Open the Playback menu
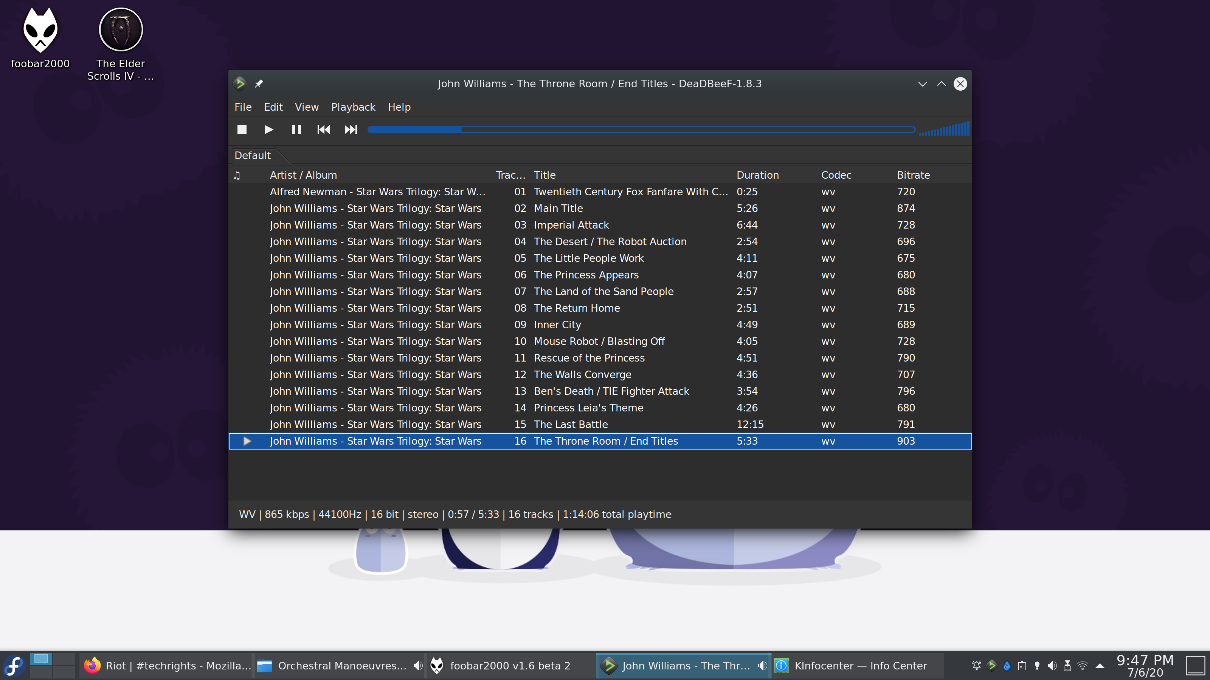Viewport: 1210px width, 680px height. (353, 107)
